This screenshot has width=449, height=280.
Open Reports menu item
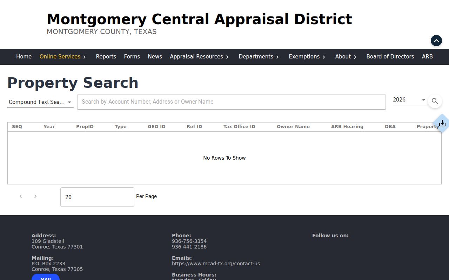point(106,56)
